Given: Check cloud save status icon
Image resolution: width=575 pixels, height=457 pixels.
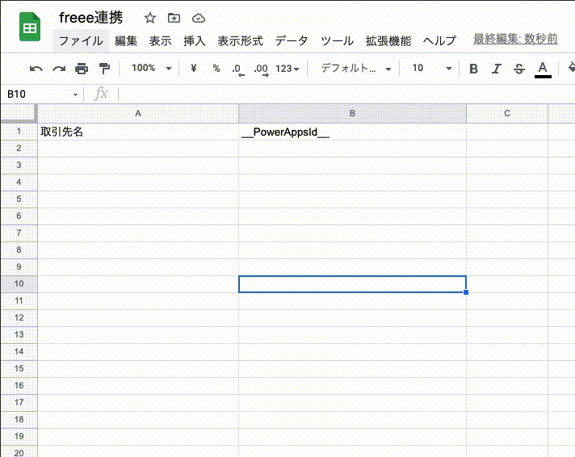Looking at the screenshot, I should pos(199,18).
